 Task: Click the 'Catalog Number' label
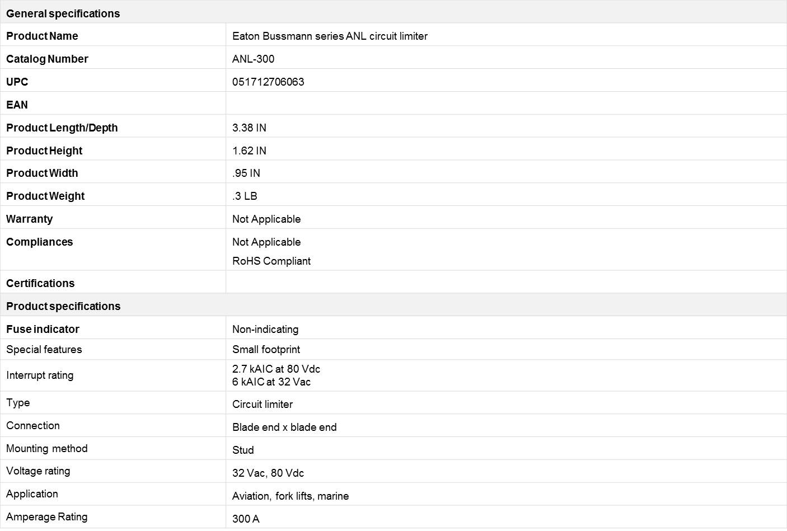click(x=47, y=59)
